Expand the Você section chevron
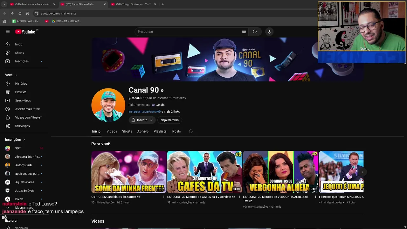The image size is (407, 229). tap(16, 75)
